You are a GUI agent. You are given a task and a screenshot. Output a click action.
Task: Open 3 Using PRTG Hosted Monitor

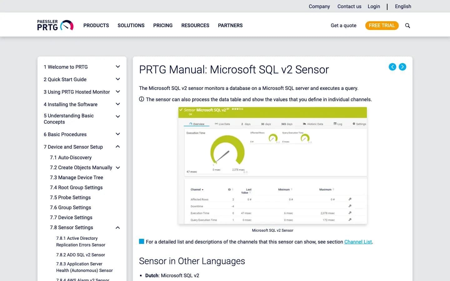point(77,92)
